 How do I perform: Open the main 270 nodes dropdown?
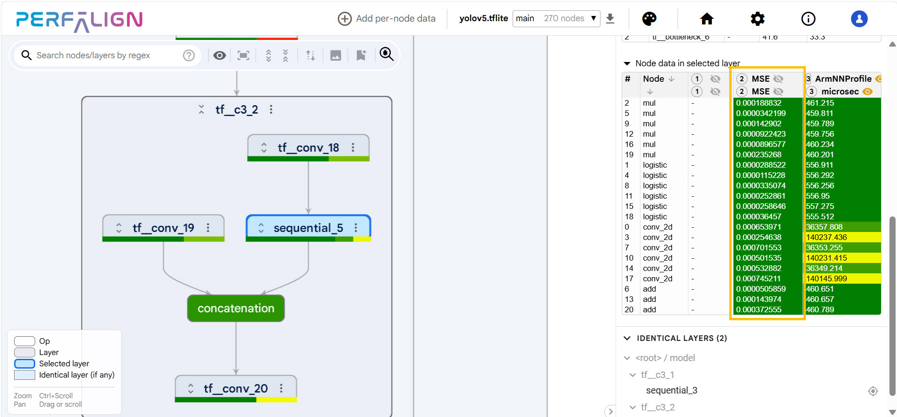click(556, 18)
